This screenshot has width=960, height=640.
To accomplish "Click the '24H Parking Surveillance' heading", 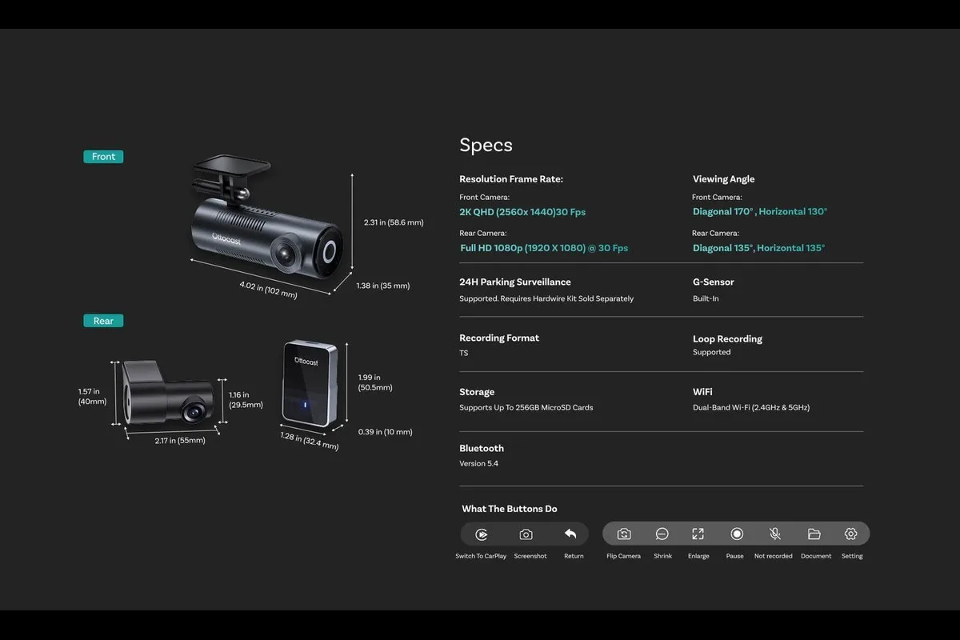I will pyautogui.click(x=515, y=282).
